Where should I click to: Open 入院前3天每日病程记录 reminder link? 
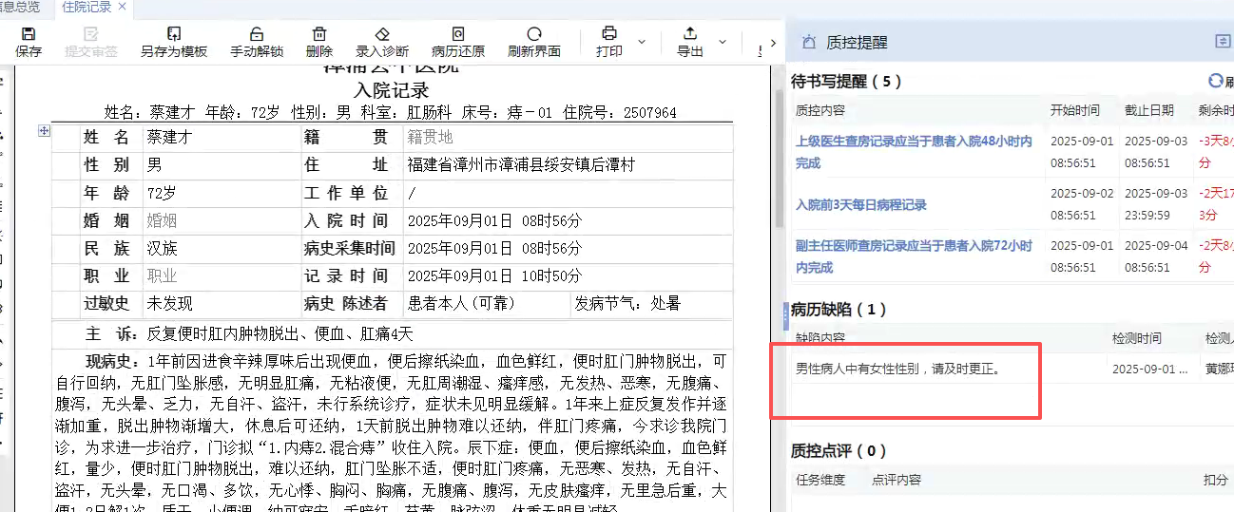point(860,204)
